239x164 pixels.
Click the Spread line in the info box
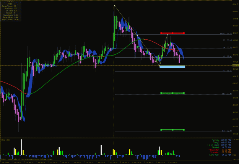coord(11,13)
